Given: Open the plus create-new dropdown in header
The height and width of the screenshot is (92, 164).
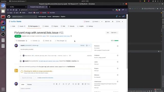Looking at the screenshot, I should tap(120, 16).
